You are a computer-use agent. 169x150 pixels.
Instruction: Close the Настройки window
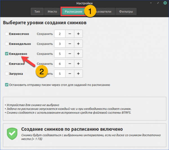coord(165,3)
